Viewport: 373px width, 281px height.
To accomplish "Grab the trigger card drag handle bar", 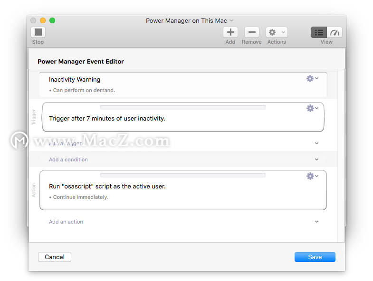I will (x=182, y=107).
